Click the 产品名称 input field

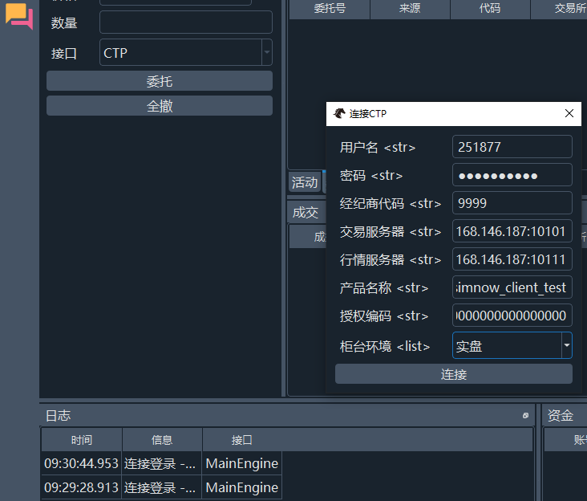512,287
